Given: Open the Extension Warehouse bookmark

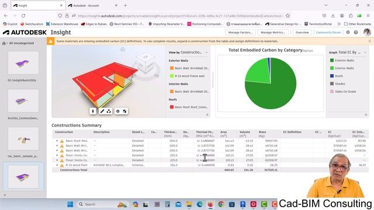Looking at the screenshot, I should pyautogui.click(x=62, y=24).
